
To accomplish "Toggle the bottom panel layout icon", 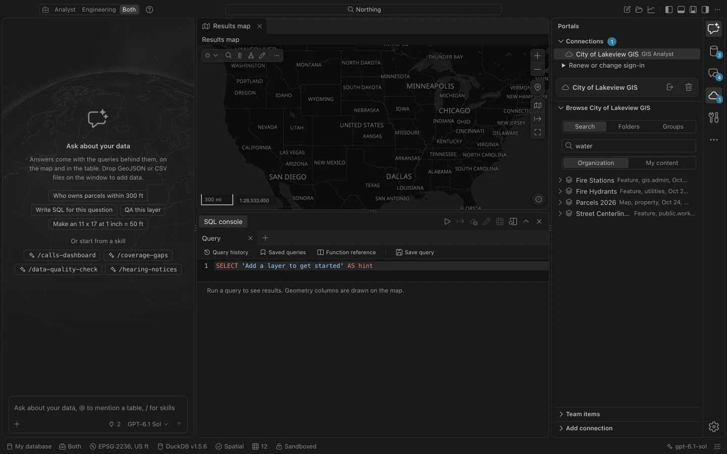I will click(681, 10).
